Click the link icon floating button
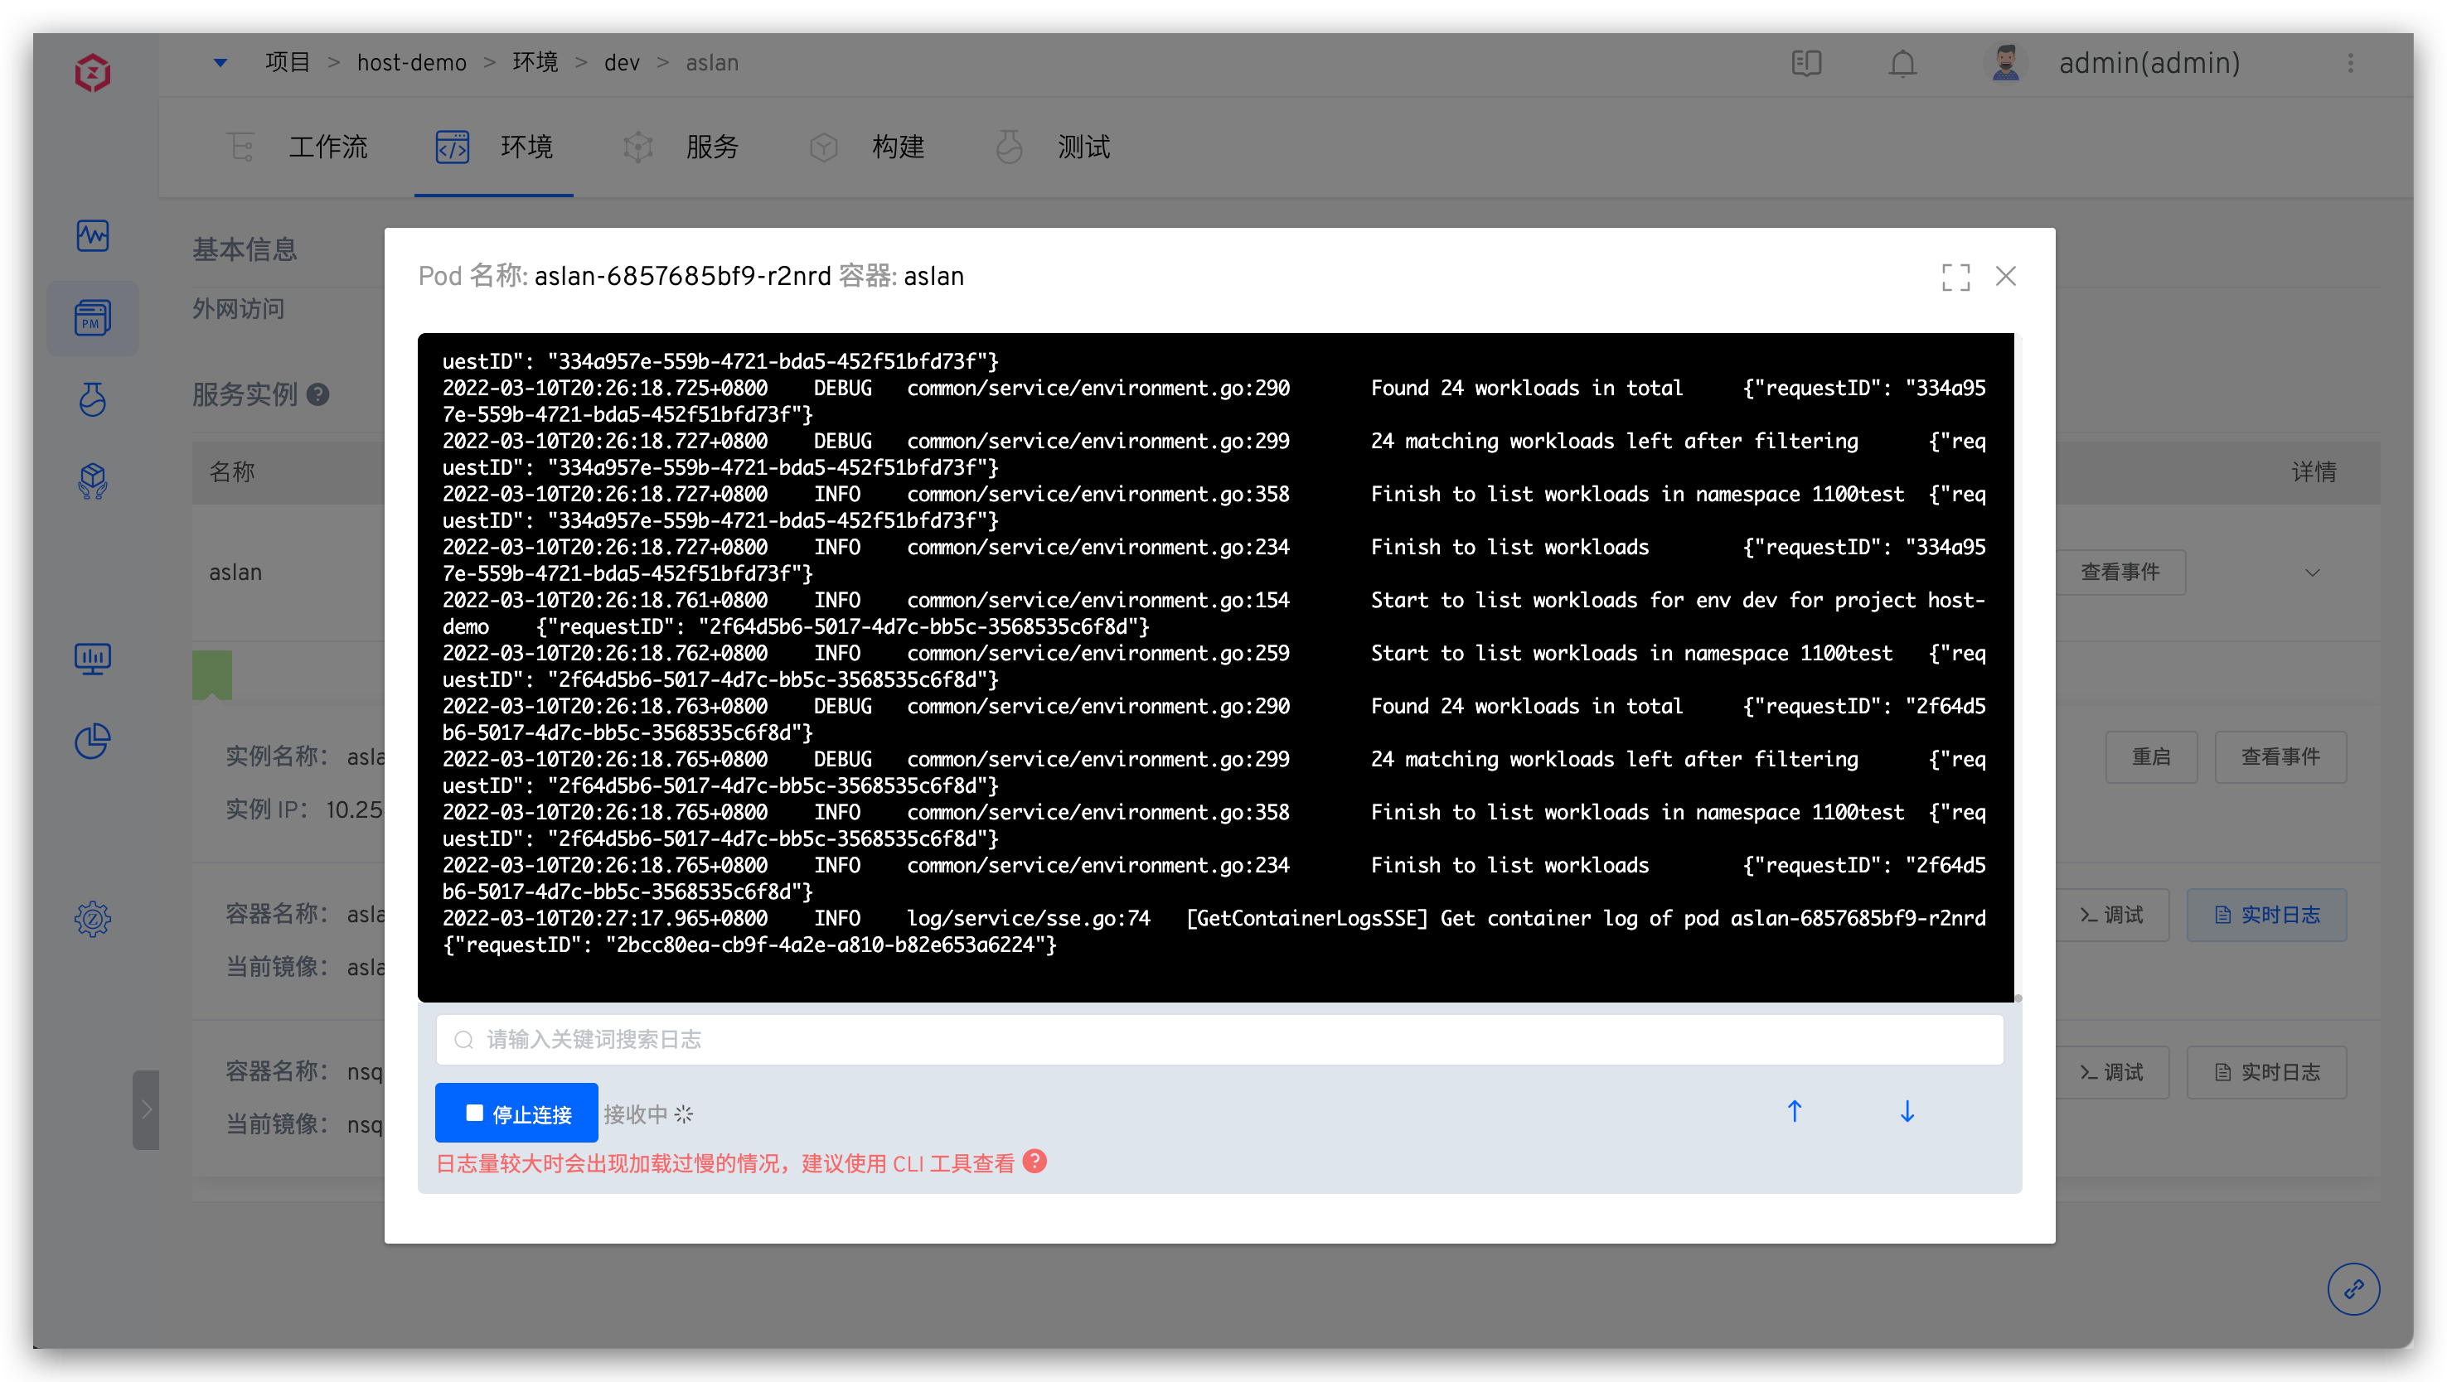 2353,1289
